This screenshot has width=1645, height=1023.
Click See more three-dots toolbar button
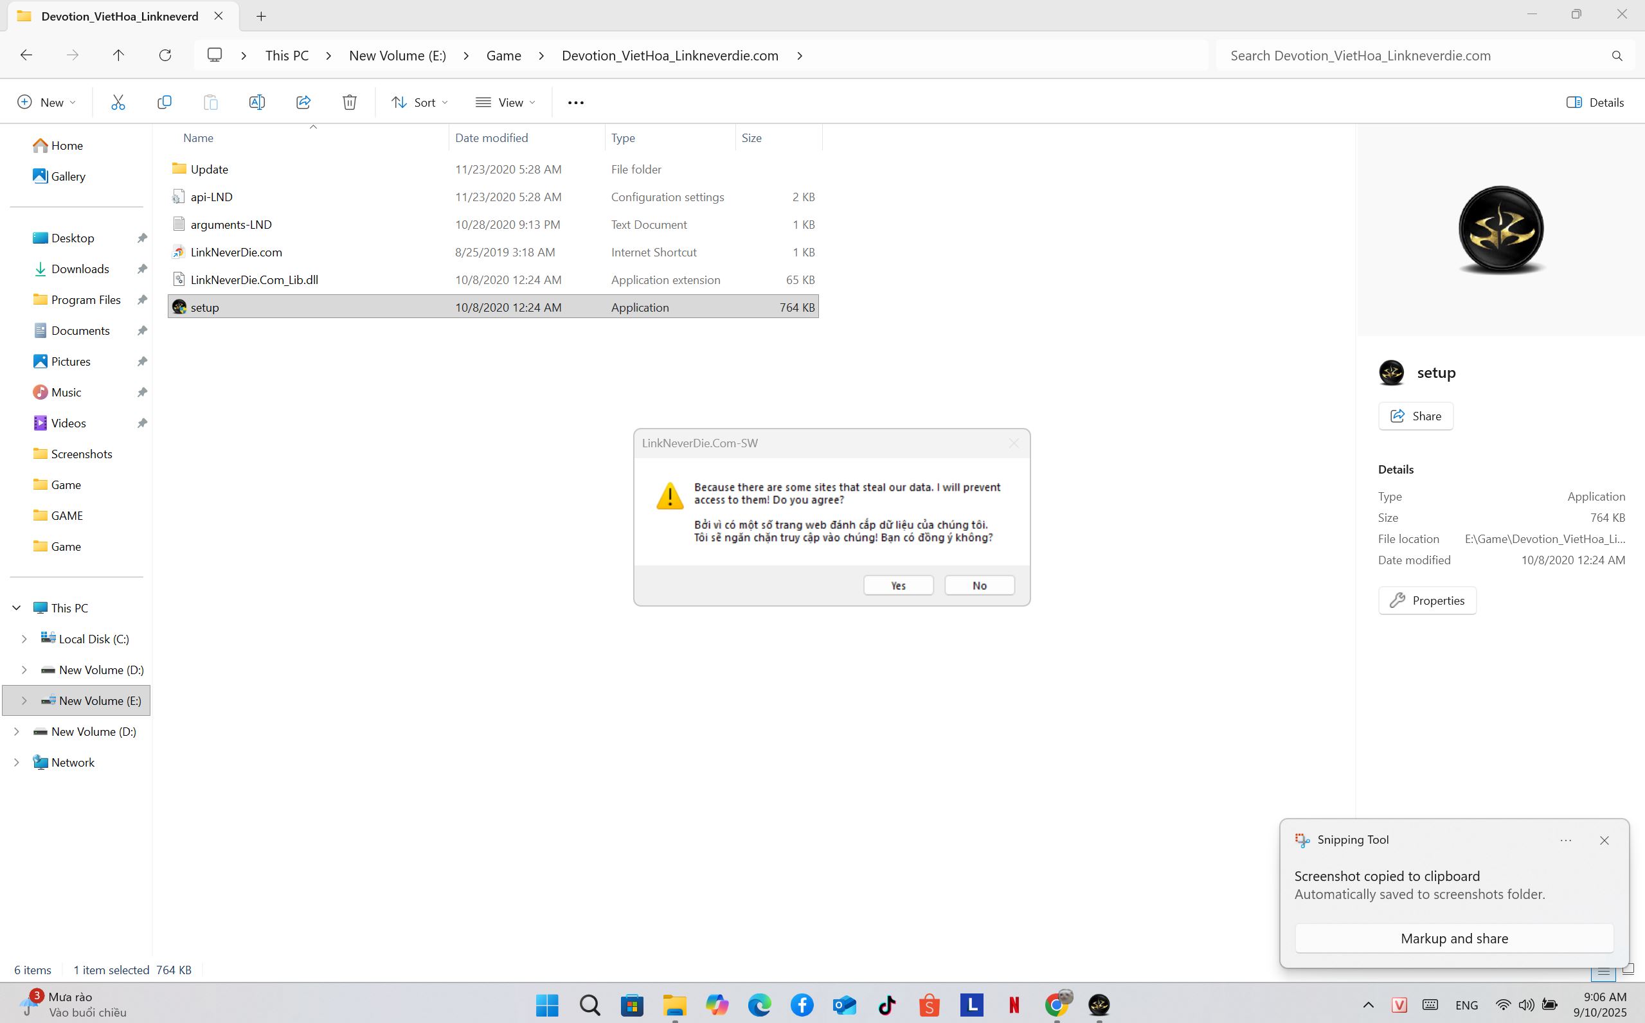click(x=575, y=102)
